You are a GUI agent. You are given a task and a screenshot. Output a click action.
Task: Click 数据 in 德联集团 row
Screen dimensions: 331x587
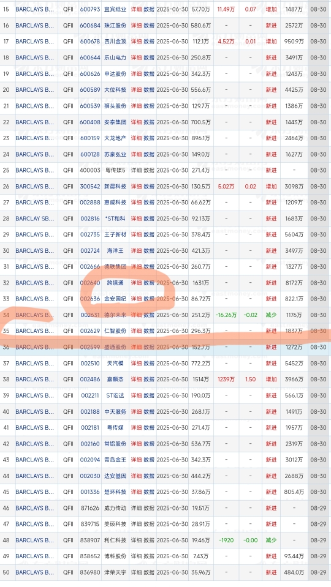[x=149, y=267]
